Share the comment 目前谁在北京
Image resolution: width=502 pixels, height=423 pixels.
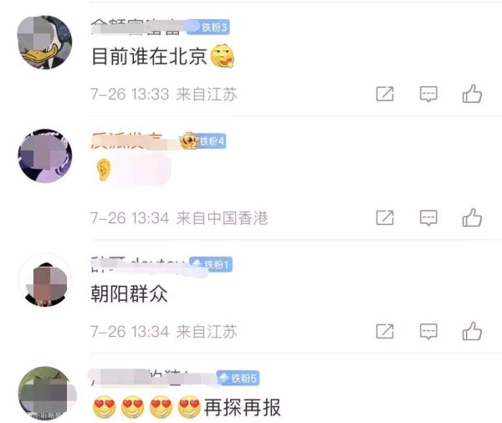[385, 94]
